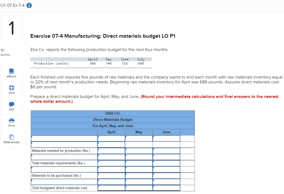Open the References documents icon

point(12,137)
